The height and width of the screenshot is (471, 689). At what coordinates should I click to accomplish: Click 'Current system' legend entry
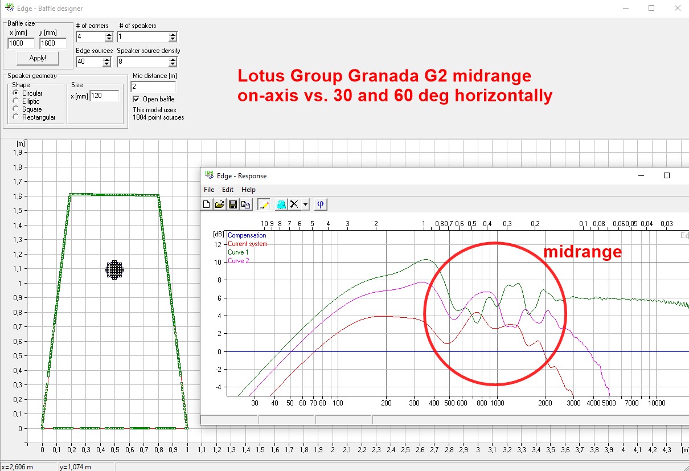(x=247, y=244)
